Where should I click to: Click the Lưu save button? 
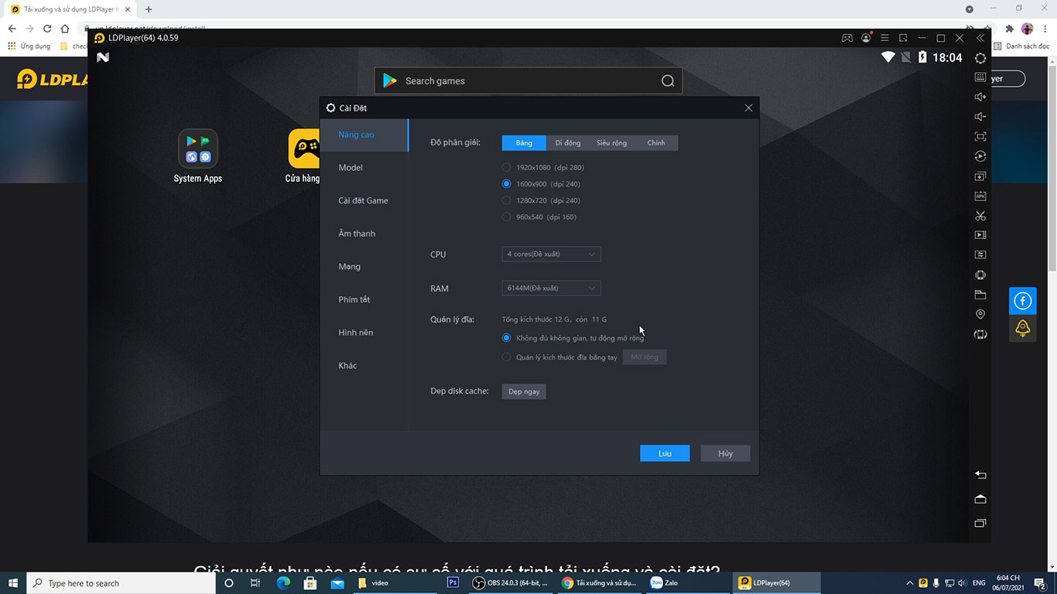click(x=664, y=453)
